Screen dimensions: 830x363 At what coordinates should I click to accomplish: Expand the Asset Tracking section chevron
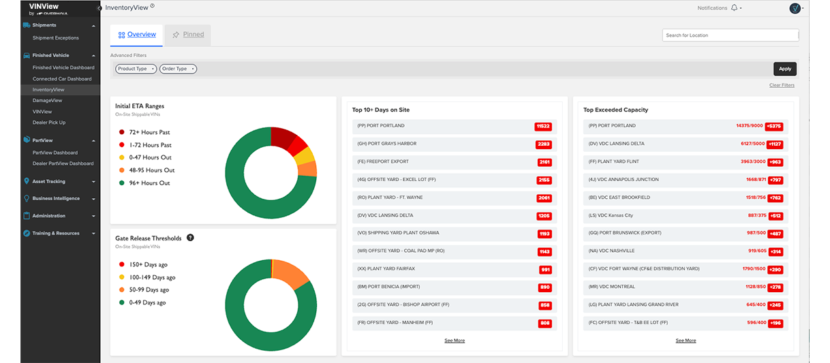click(93, 182)
